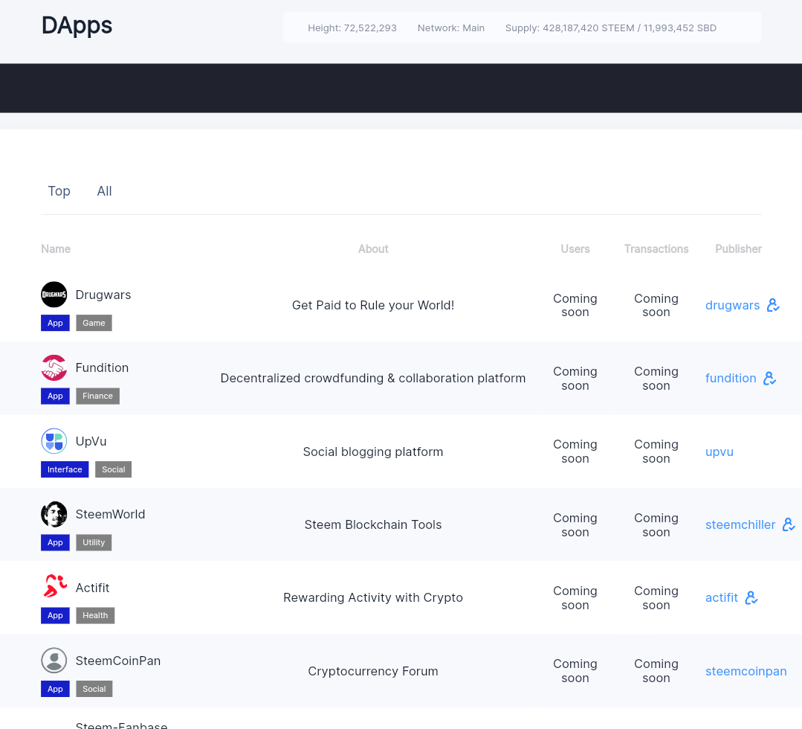Click the Supply STEEM / SBD status text

(x=611, y=28)
